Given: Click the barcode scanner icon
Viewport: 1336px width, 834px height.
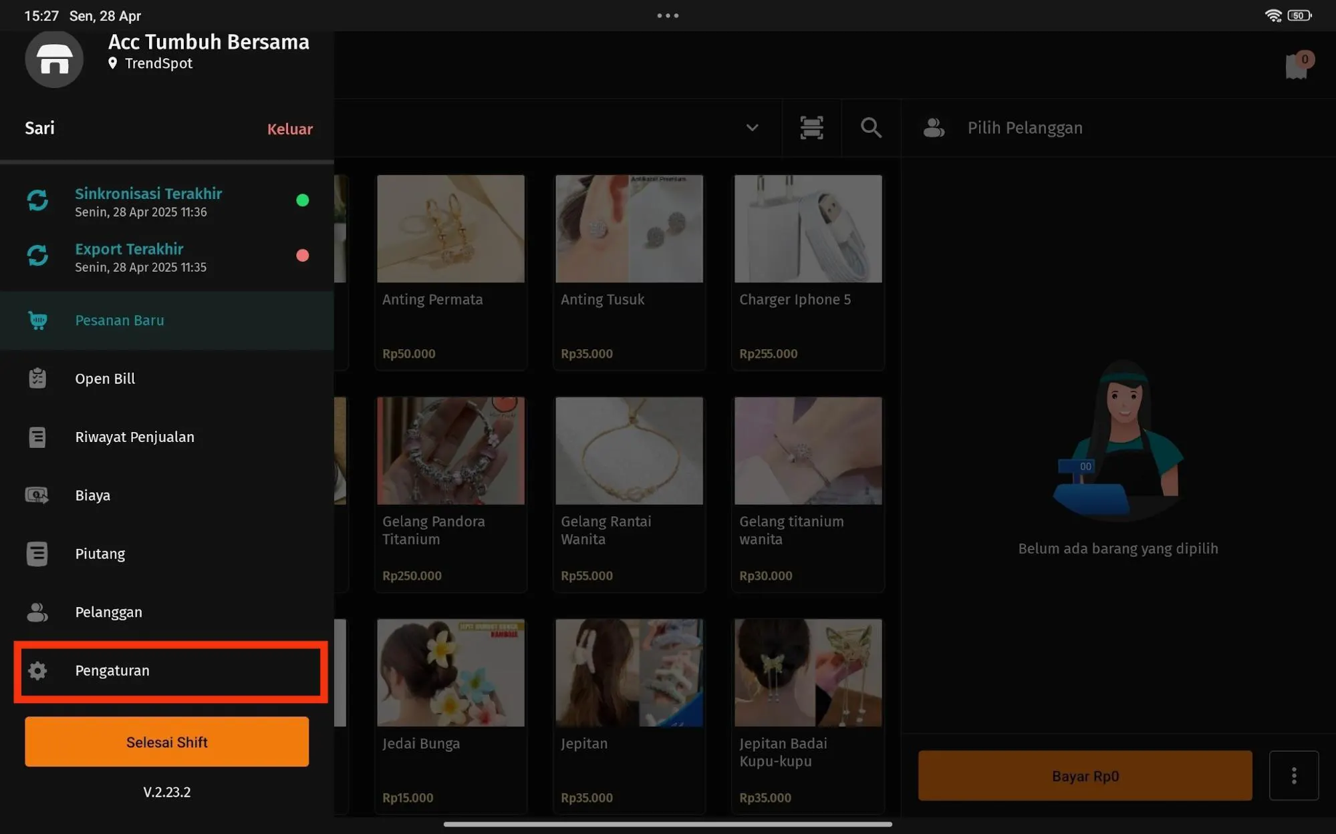Looking at the screenshot, I should coord(811,128).
